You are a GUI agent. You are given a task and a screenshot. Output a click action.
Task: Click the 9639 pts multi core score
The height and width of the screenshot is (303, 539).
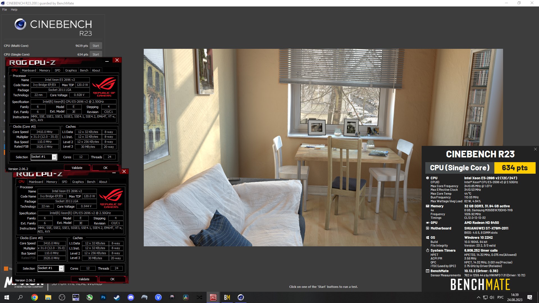(82, 46)
